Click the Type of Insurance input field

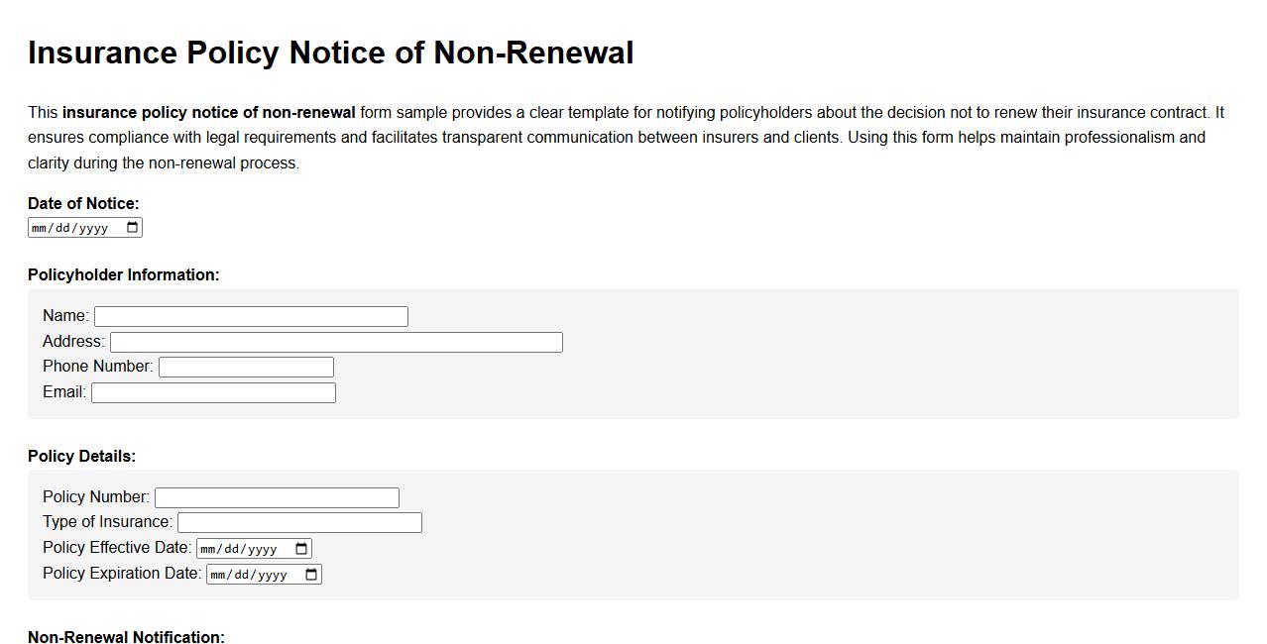[297, 521]
